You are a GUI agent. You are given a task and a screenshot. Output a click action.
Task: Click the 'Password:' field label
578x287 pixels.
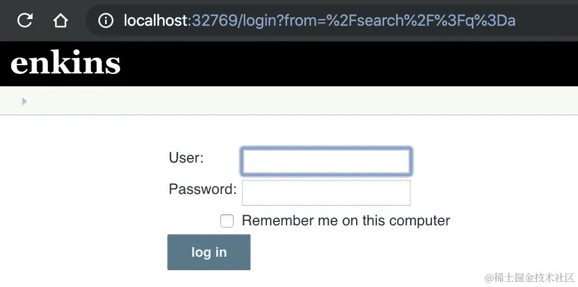click(203, 189)
